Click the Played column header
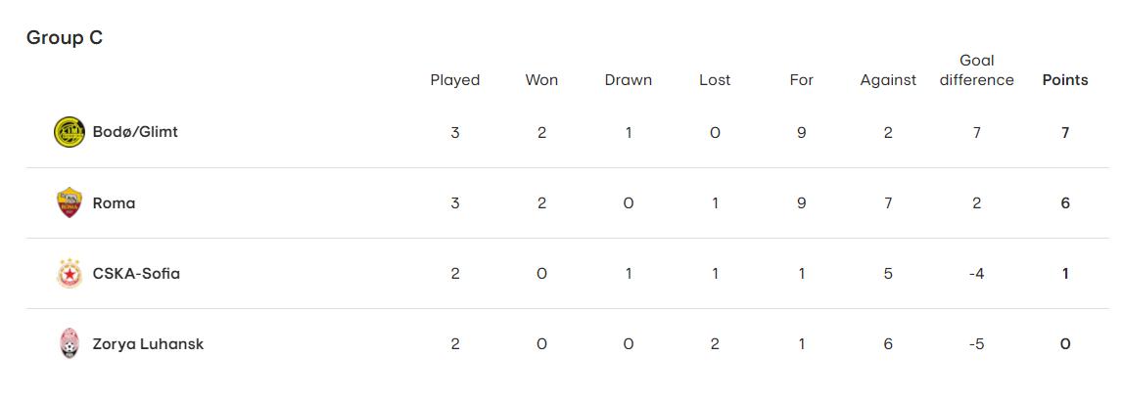The width and height of the screenshot is (1122, 401). (455, 80)
